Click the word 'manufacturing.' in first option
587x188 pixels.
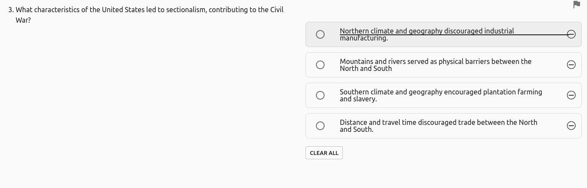(364, 38)
